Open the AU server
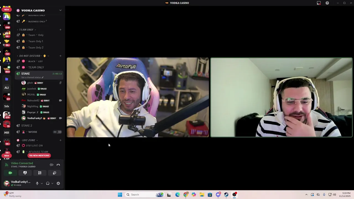The height and width of the screenshot is (199, 354). 7,88
